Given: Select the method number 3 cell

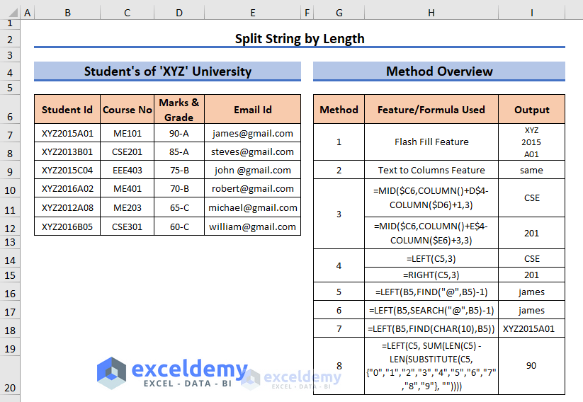Looking at the screenshot, I should point(339,214).
